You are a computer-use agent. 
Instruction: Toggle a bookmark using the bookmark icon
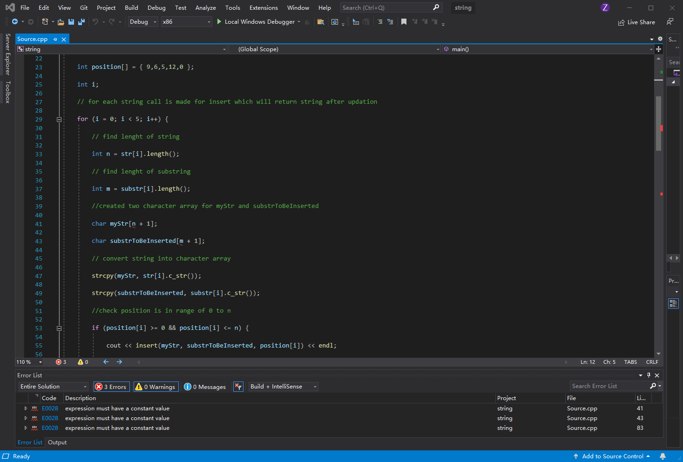(403, 21)
